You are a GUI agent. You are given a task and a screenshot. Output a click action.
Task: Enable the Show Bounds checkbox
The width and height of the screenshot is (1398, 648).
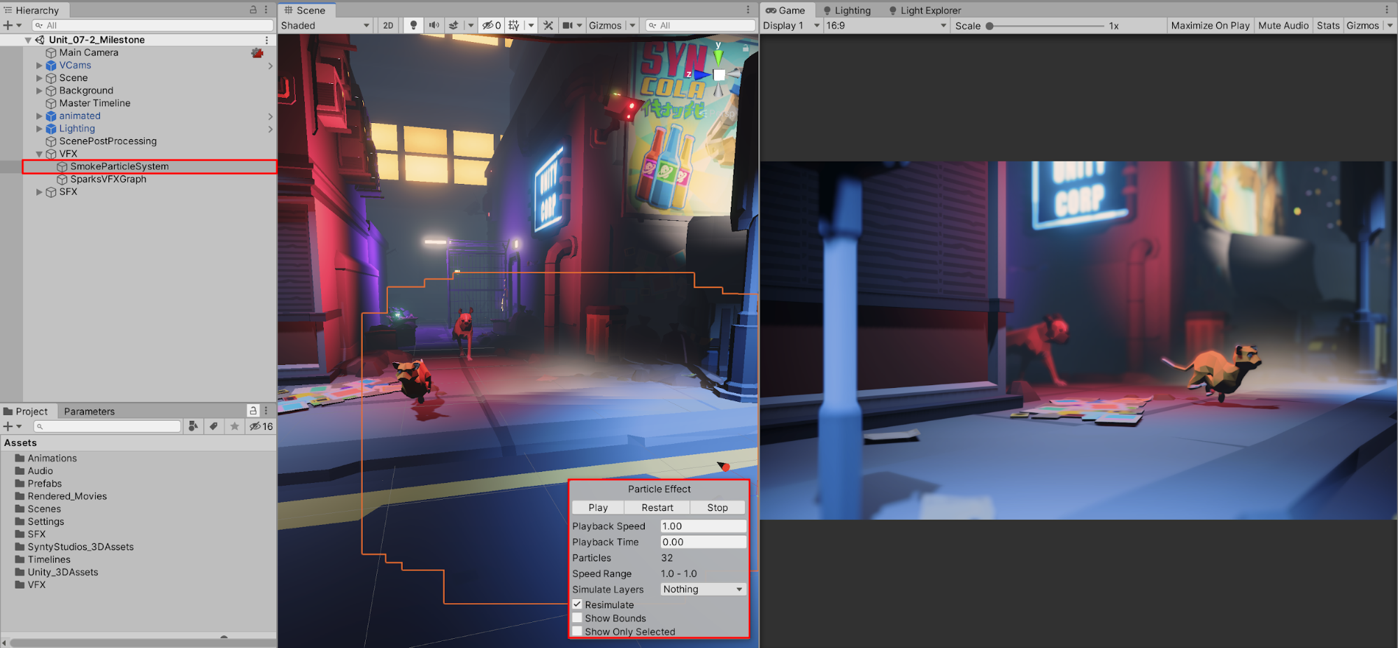[x=578, y=618]
